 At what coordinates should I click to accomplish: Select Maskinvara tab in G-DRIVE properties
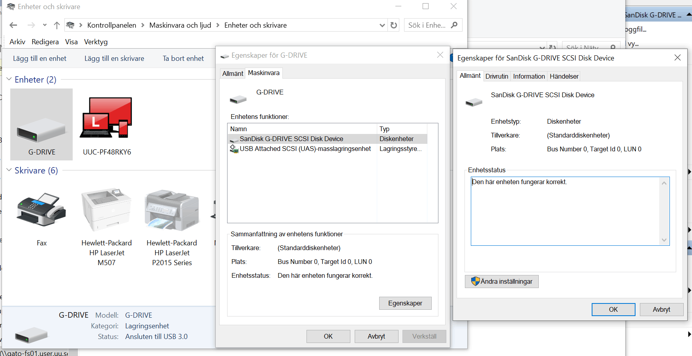(x=264, y=73)
